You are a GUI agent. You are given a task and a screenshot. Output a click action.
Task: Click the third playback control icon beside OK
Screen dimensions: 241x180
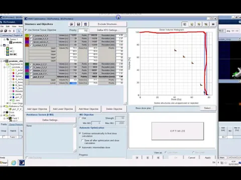pos(158,157)
